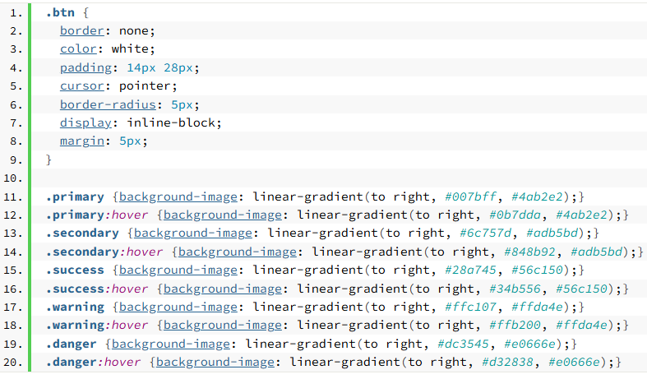Open background-image link in .secondary rule
Viewport: 647px width, 379px height.
click(x=193, y=233)
